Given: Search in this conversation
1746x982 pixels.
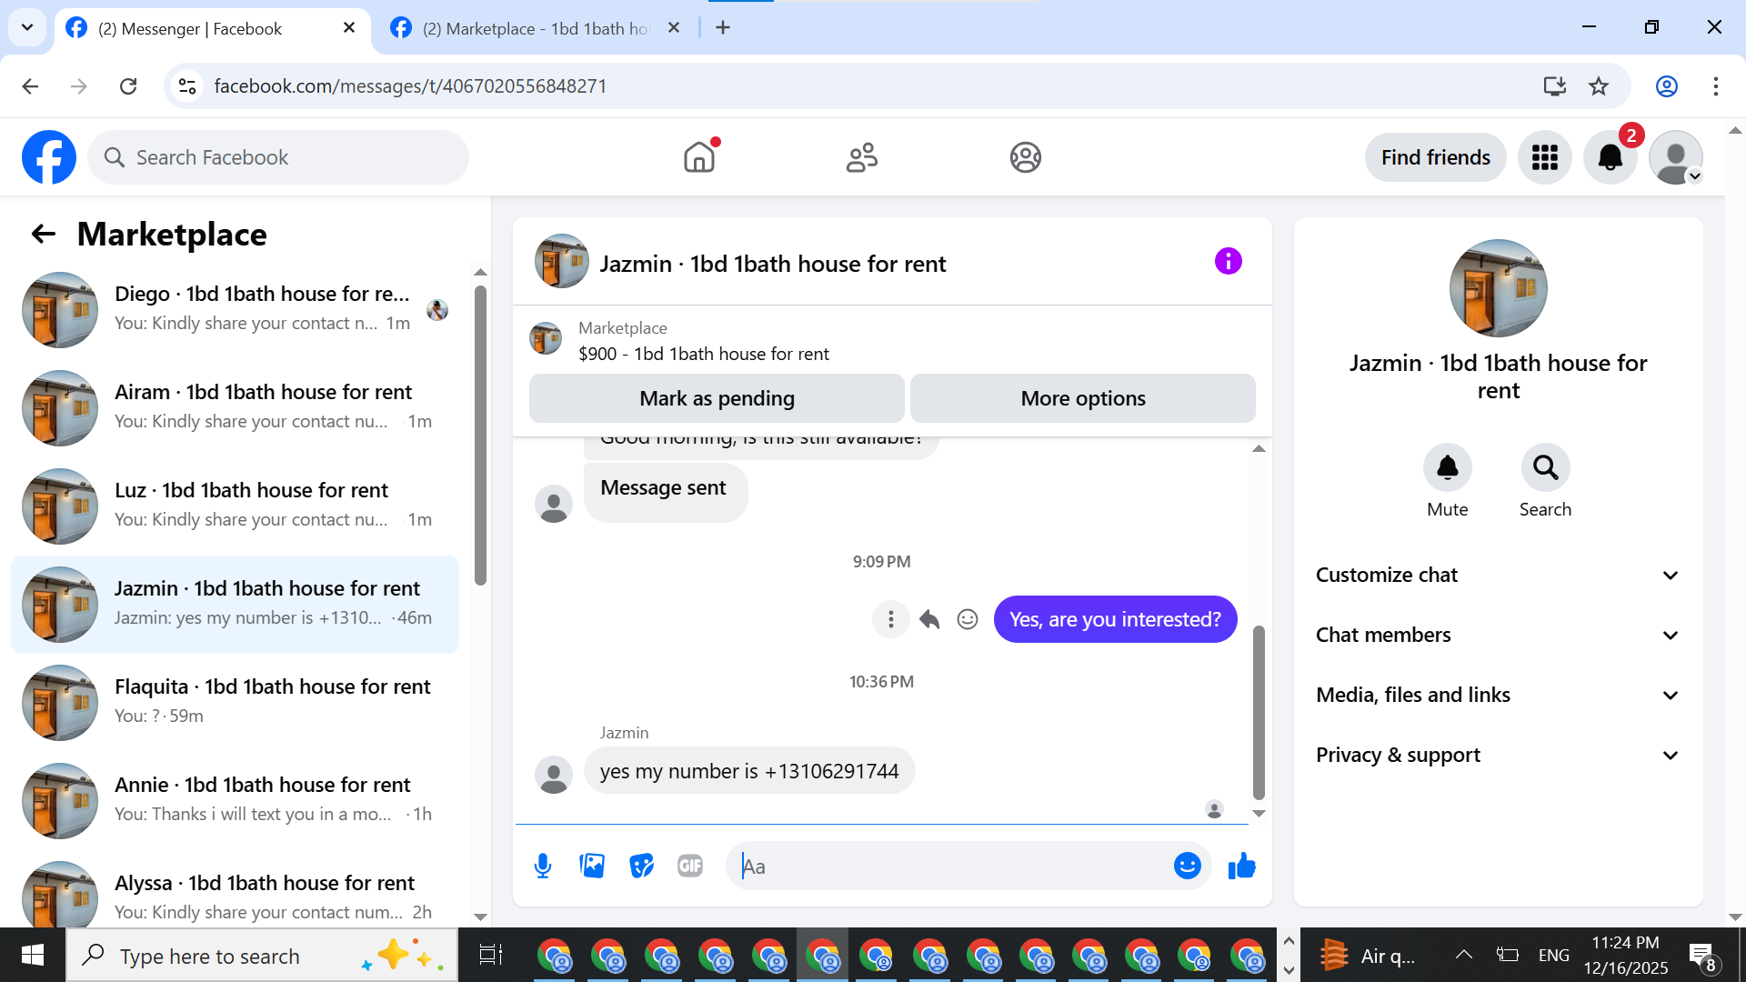Looking at the screenshot, I should [1545, 467].
